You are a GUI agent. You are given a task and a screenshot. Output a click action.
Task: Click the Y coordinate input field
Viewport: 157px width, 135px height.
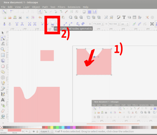(x=113, y=24)
